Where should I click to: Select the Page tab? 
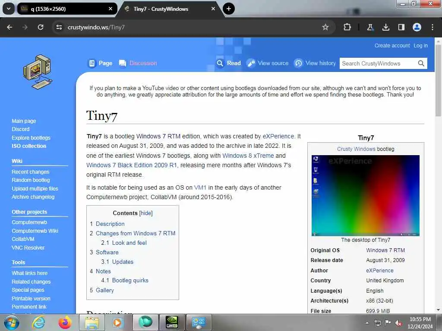[101, 63]
